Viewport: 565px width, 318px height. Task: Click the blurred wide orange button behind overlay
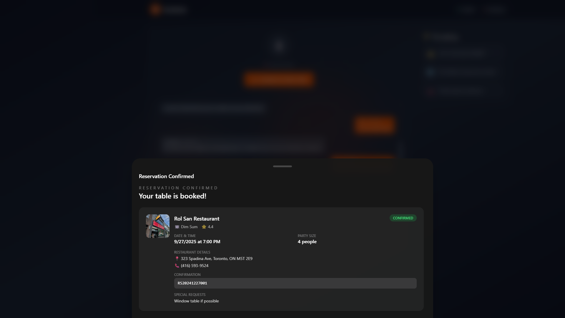pos(279,79)
